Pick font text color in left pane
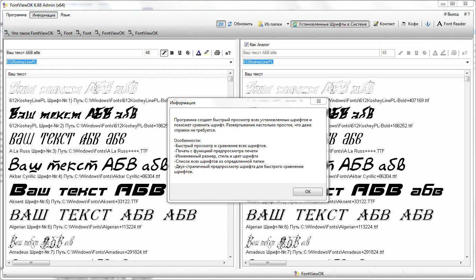This screenshot has height=280, width=476. click(x=198, y=53)
